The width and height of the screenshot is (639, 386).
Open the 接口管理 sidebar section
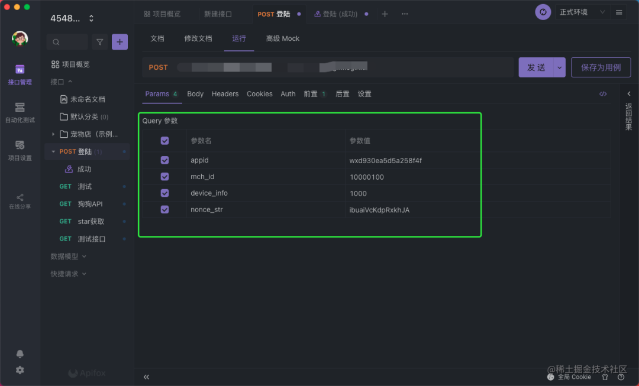20,74
